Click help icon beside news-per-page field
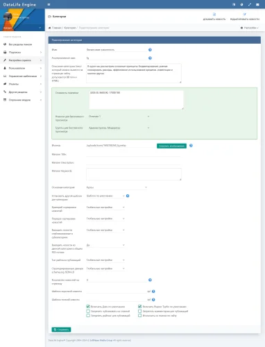 [150, 280]
